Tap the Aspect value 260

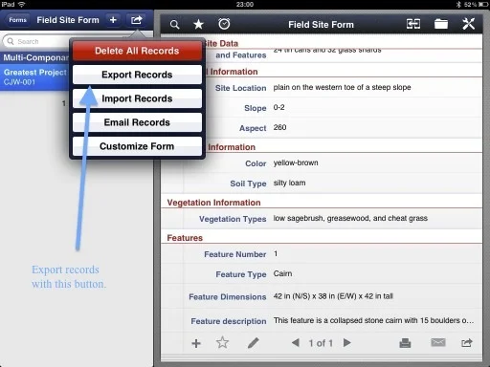(279, 127)
